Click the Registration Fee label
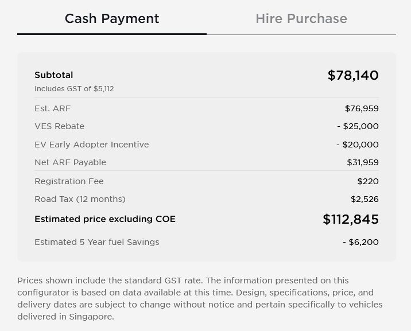411x331 pixels. point(69,181)
